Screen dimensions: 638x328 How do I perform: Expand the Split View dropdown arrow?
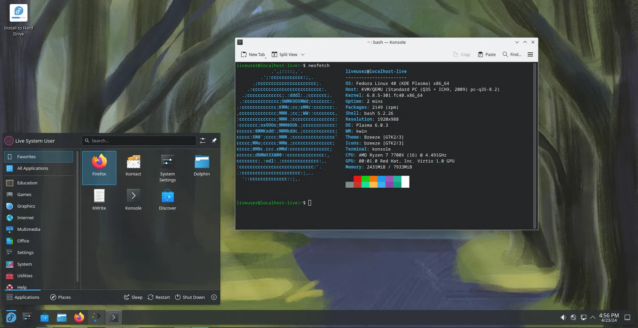(x=303, y=54)
